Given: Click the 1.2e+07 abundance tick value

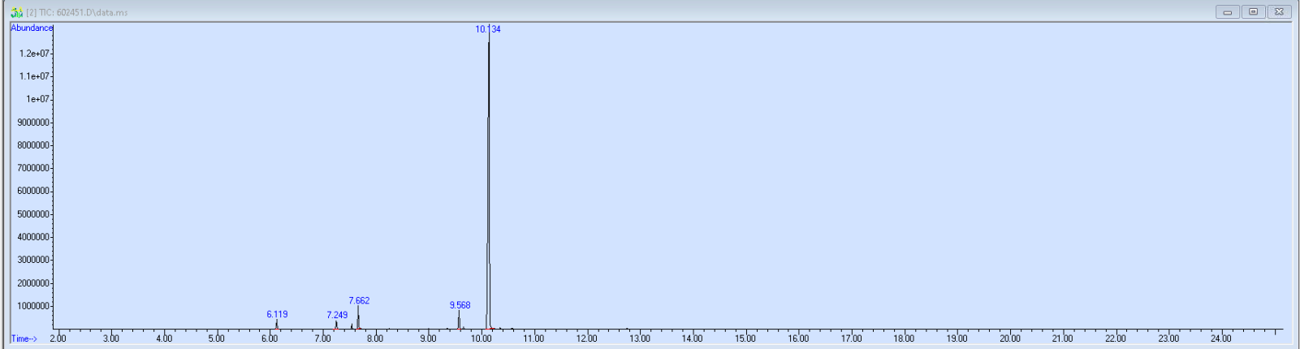Looking at the screenshot, I should [35, 54].
